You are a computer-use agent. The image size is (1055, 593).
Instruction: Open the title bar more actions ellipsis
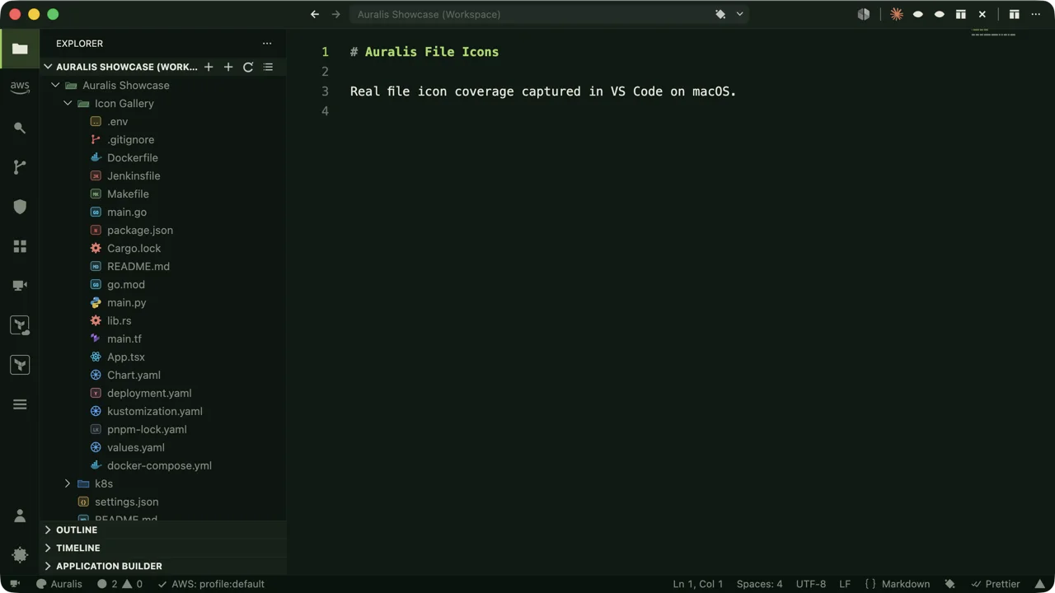click(1036, 14)
